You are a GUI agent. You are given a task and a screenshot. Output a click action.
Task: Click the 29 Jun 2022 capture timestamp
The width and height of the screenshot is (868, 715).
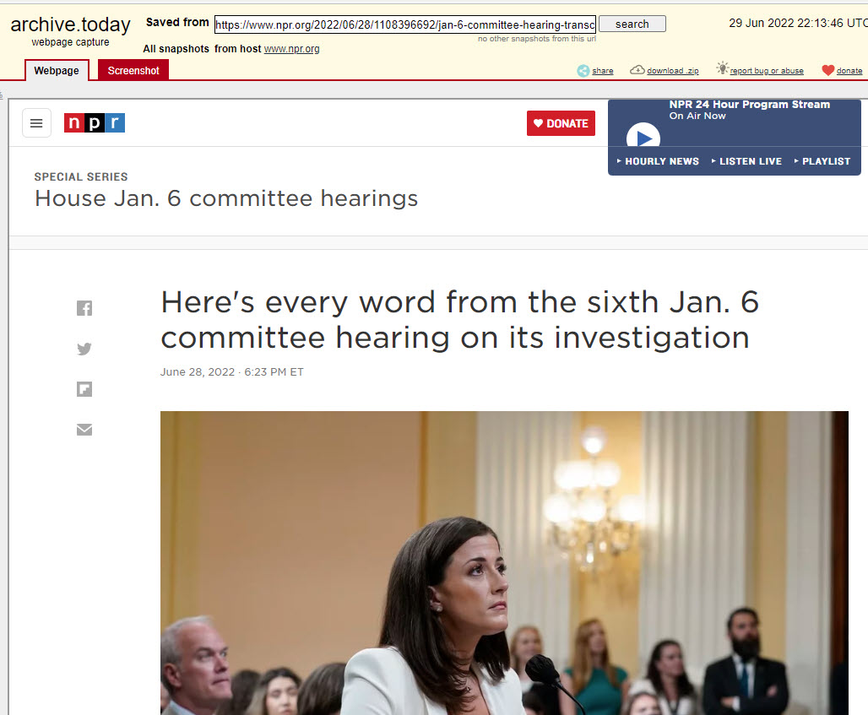[x=798, y=24]
